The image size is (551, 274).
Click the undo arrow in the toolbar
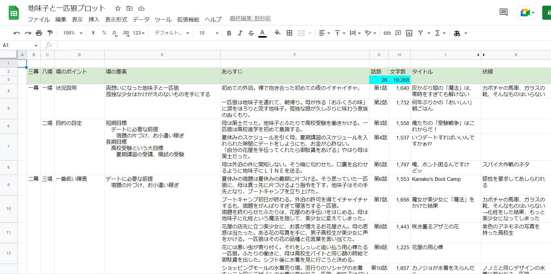click(x=17, y=33)
